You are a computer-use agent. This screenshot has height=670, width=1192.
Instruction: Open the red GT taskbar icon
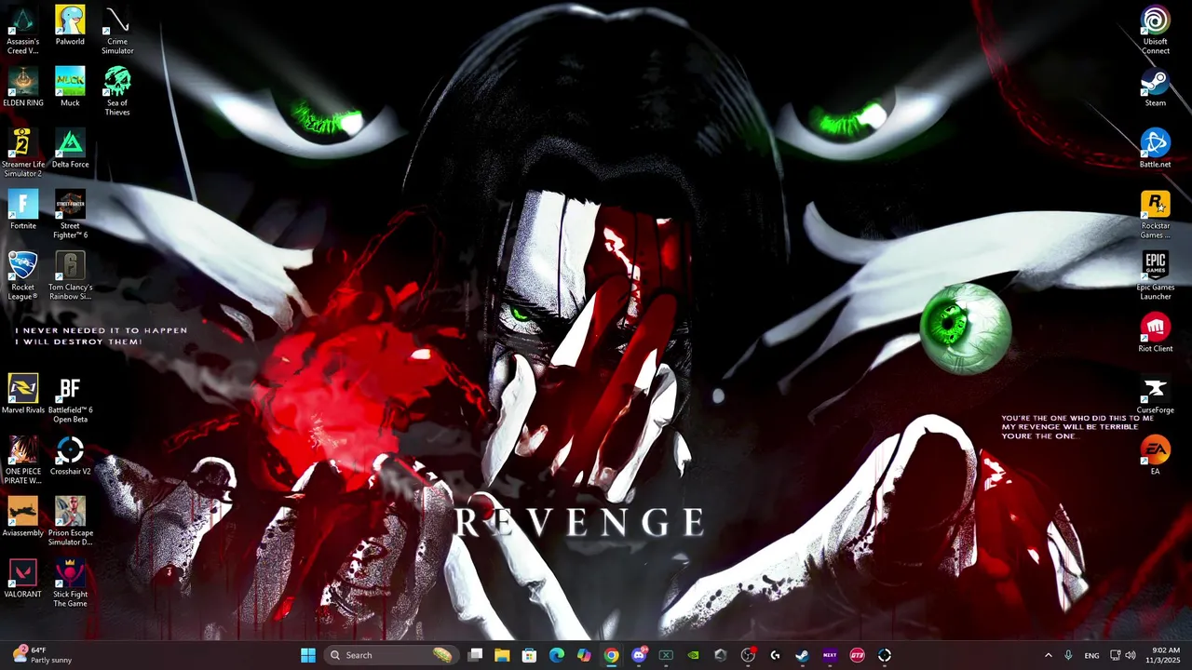click(x=857, y=655)
